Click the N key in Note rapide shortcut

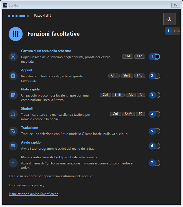tap(141, 95)
